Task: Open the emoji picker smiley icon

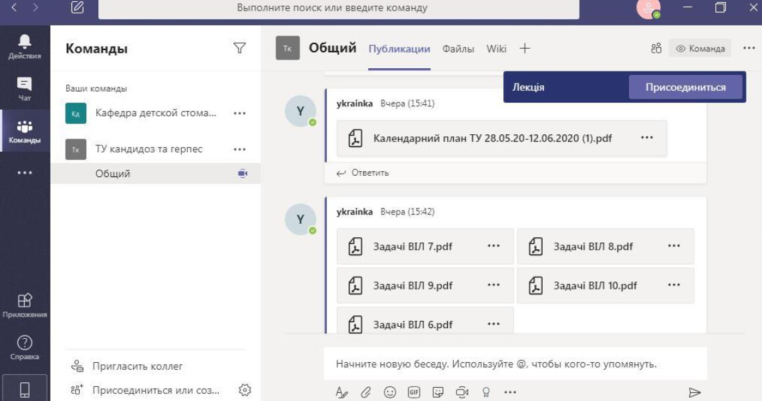Action: click(390, 392)
